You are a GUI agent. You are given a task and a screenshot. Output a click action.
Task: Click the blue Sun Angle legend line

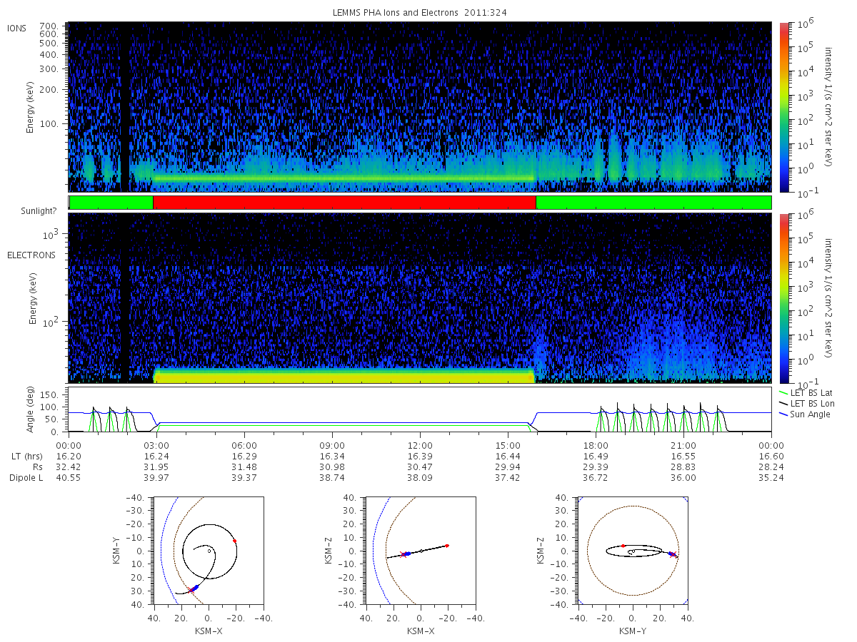point(786,414)
